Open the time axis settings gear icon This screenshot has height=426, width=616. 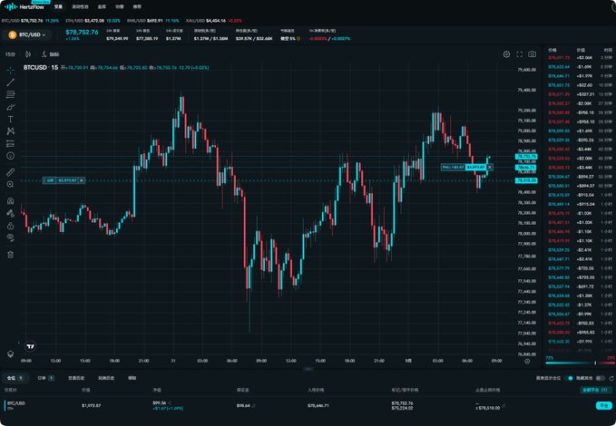pyautogui.click(x=527, y=361)
